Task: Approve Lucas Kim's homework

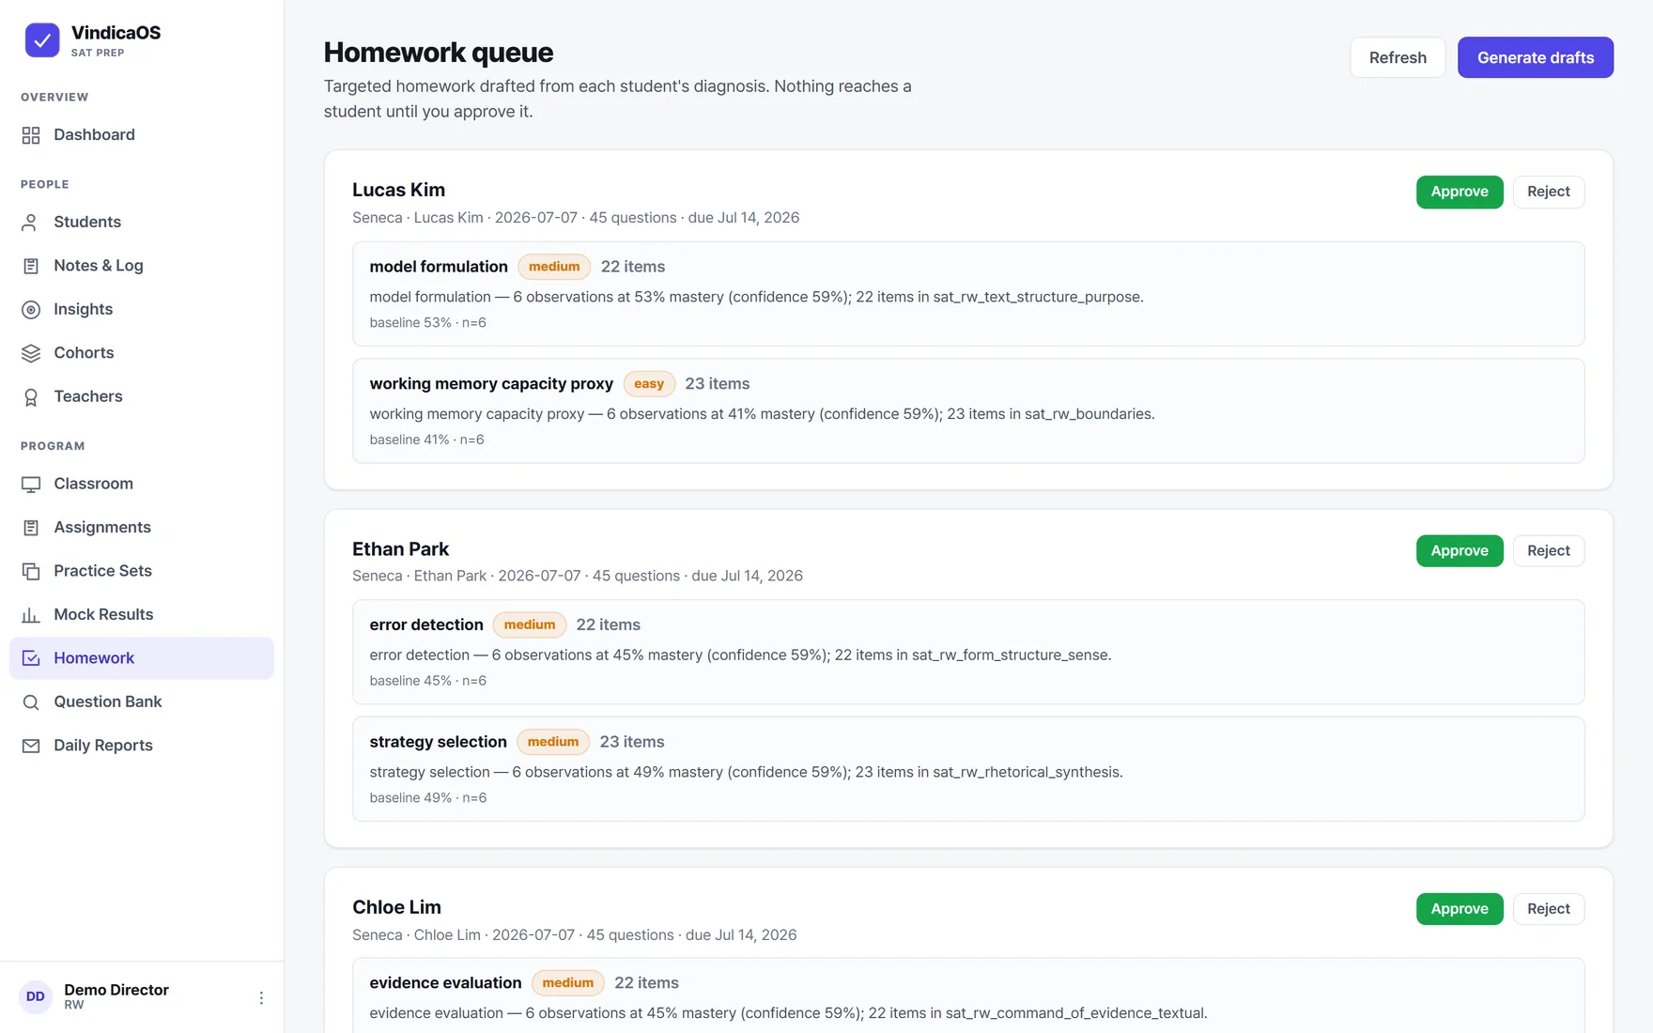Action: tap(1460, 192)
